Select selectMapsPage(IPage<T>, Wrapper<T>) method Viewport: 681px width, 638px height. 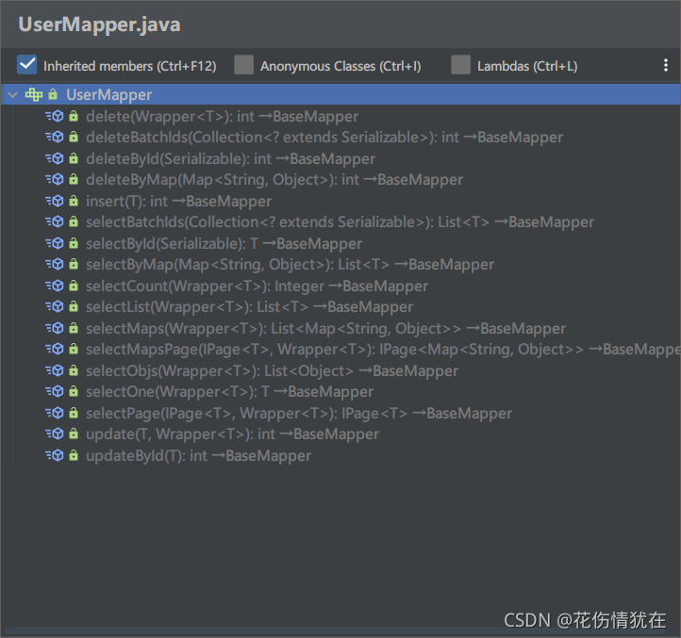(383, 350)
